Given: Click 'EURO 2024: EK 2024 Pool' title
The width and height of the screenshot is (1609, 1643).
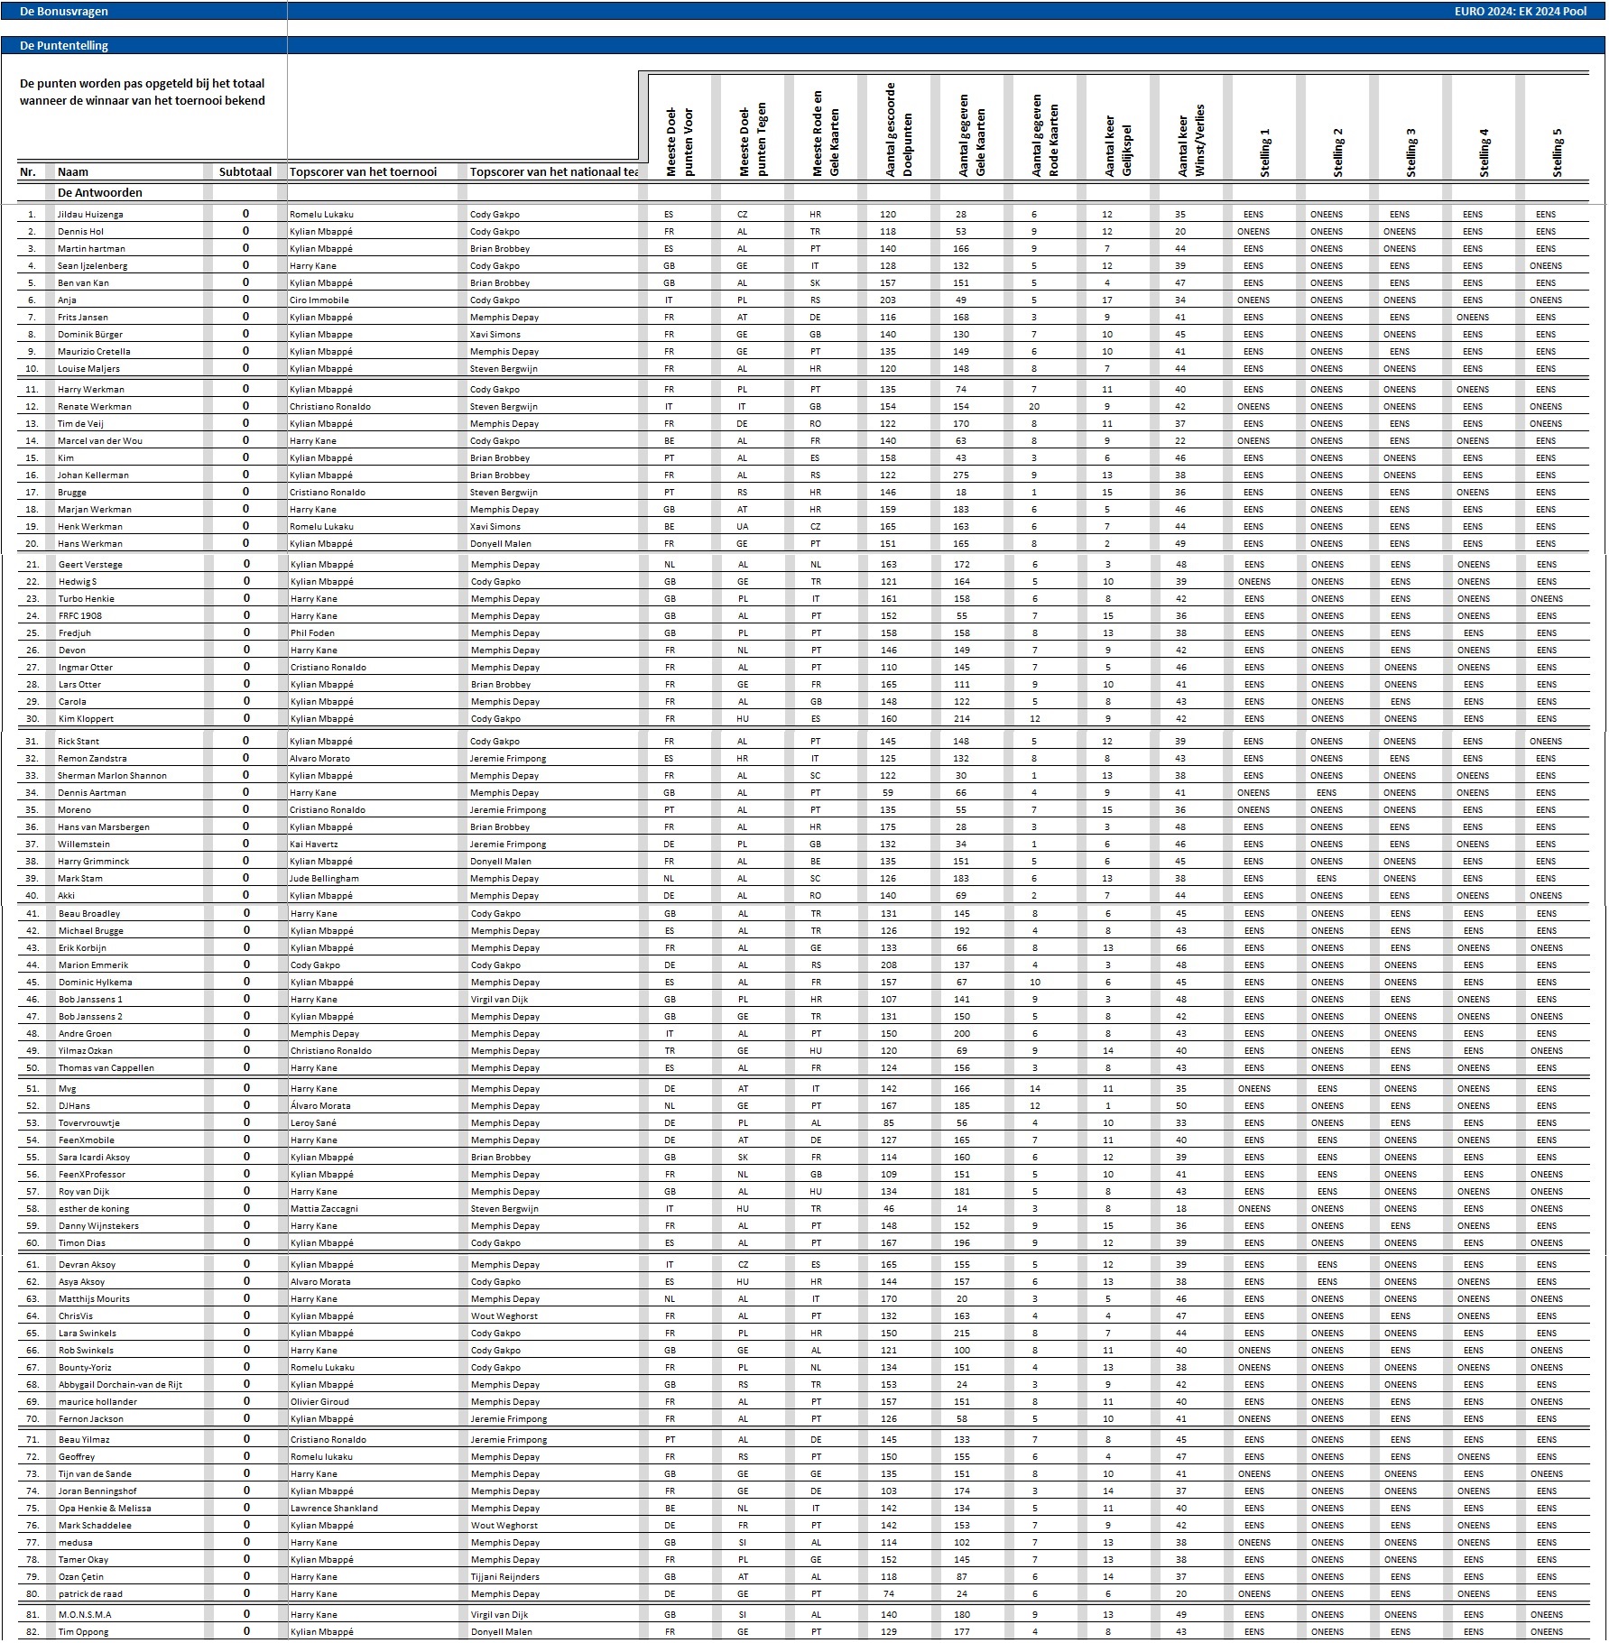Looking at the screenshot, I should pyautogui.click(x=1522, y=12).
